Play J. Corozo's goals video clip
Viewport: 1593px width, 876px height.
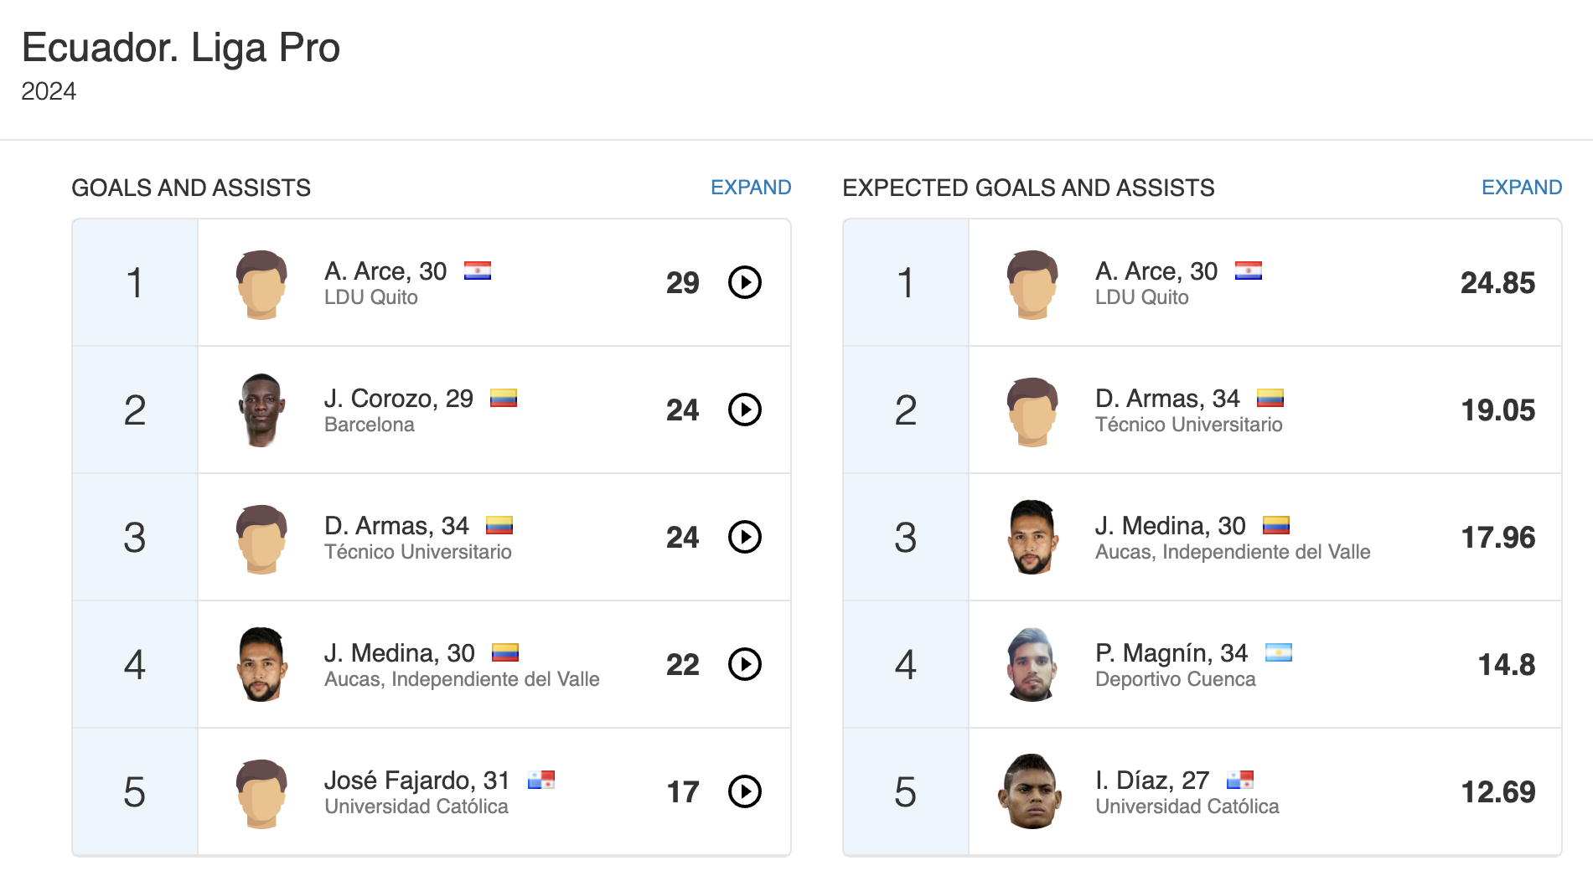[x=744, y=410]
